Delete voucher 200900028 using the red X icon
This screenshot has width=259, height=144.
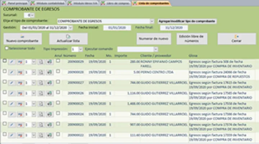(20, 73)
